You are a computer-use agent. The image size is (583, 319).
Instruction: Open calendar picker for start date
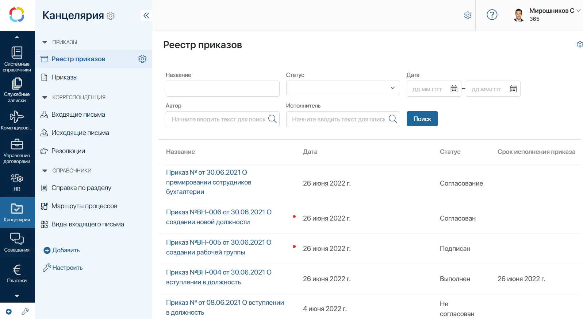[454, 89]
